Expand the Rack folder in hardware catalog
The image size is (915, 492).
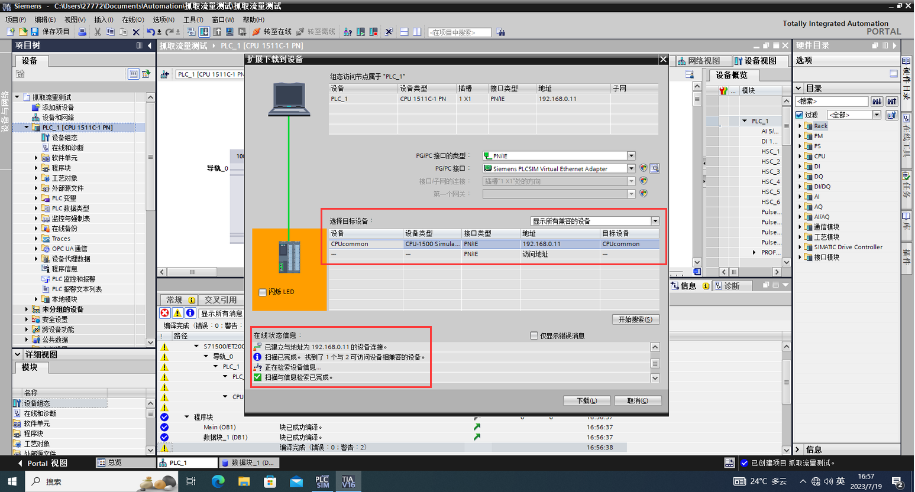click(x=800, y=126)
